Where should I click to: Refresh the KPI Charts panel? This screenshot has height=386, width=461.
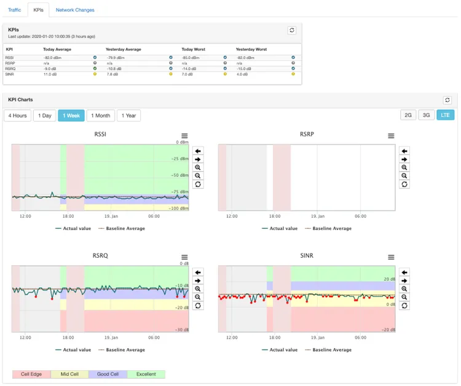point(447,100)
